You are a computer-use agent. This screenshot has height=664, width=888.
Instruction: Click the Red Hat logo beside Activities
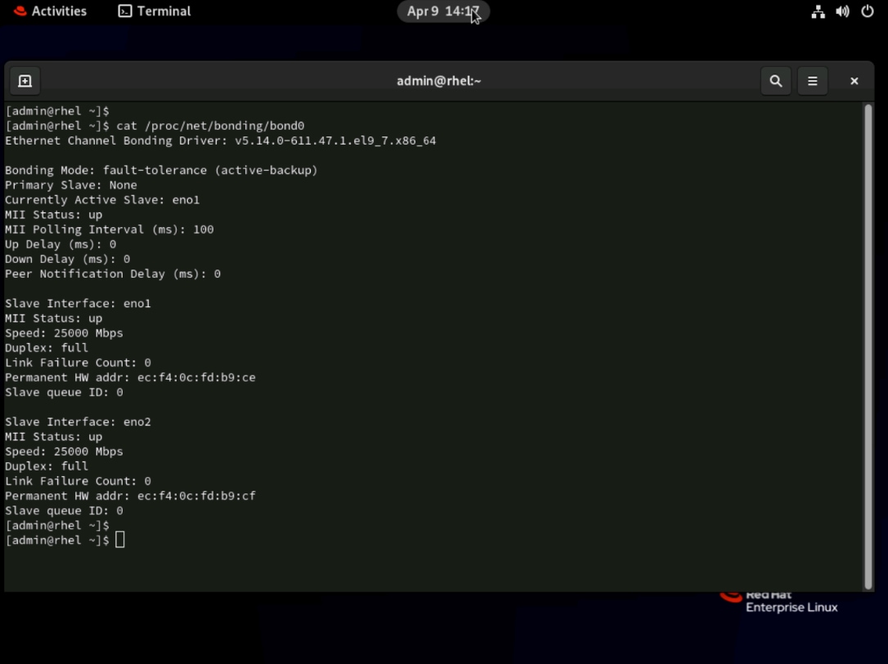coord(20,11)
